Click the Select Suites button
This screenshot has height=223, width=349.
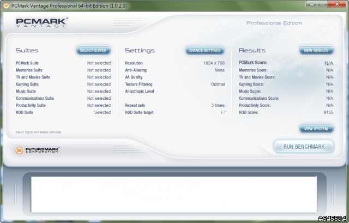pyautogui.click(x=93, y=51)
